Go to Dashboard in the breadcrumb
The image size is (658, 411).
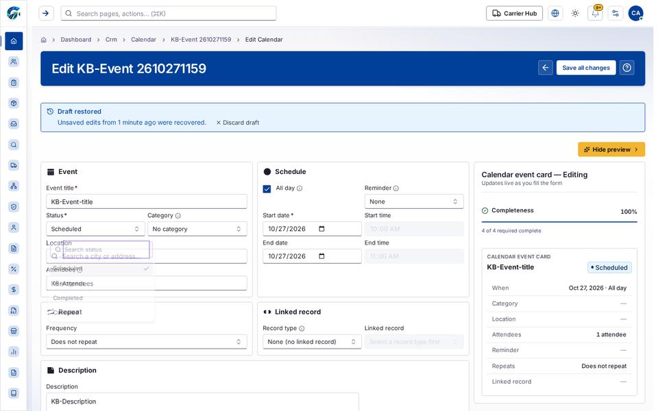click(76, 40)
